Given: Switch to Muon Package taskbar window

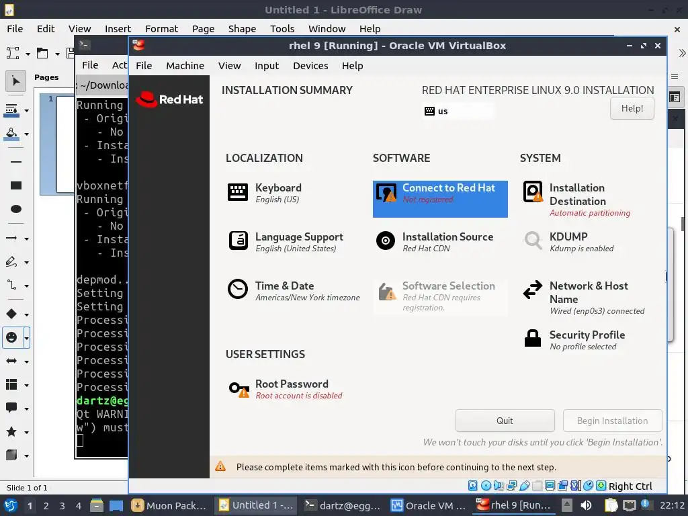Looking at the screenshot, I should (x=169, y=505).
